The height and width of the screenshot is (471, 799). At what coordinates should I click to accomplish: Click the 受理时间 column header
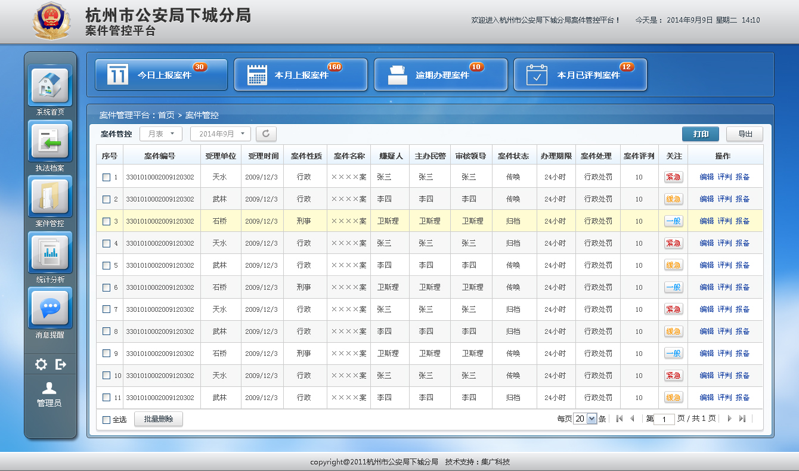click(x=262, y=155)
